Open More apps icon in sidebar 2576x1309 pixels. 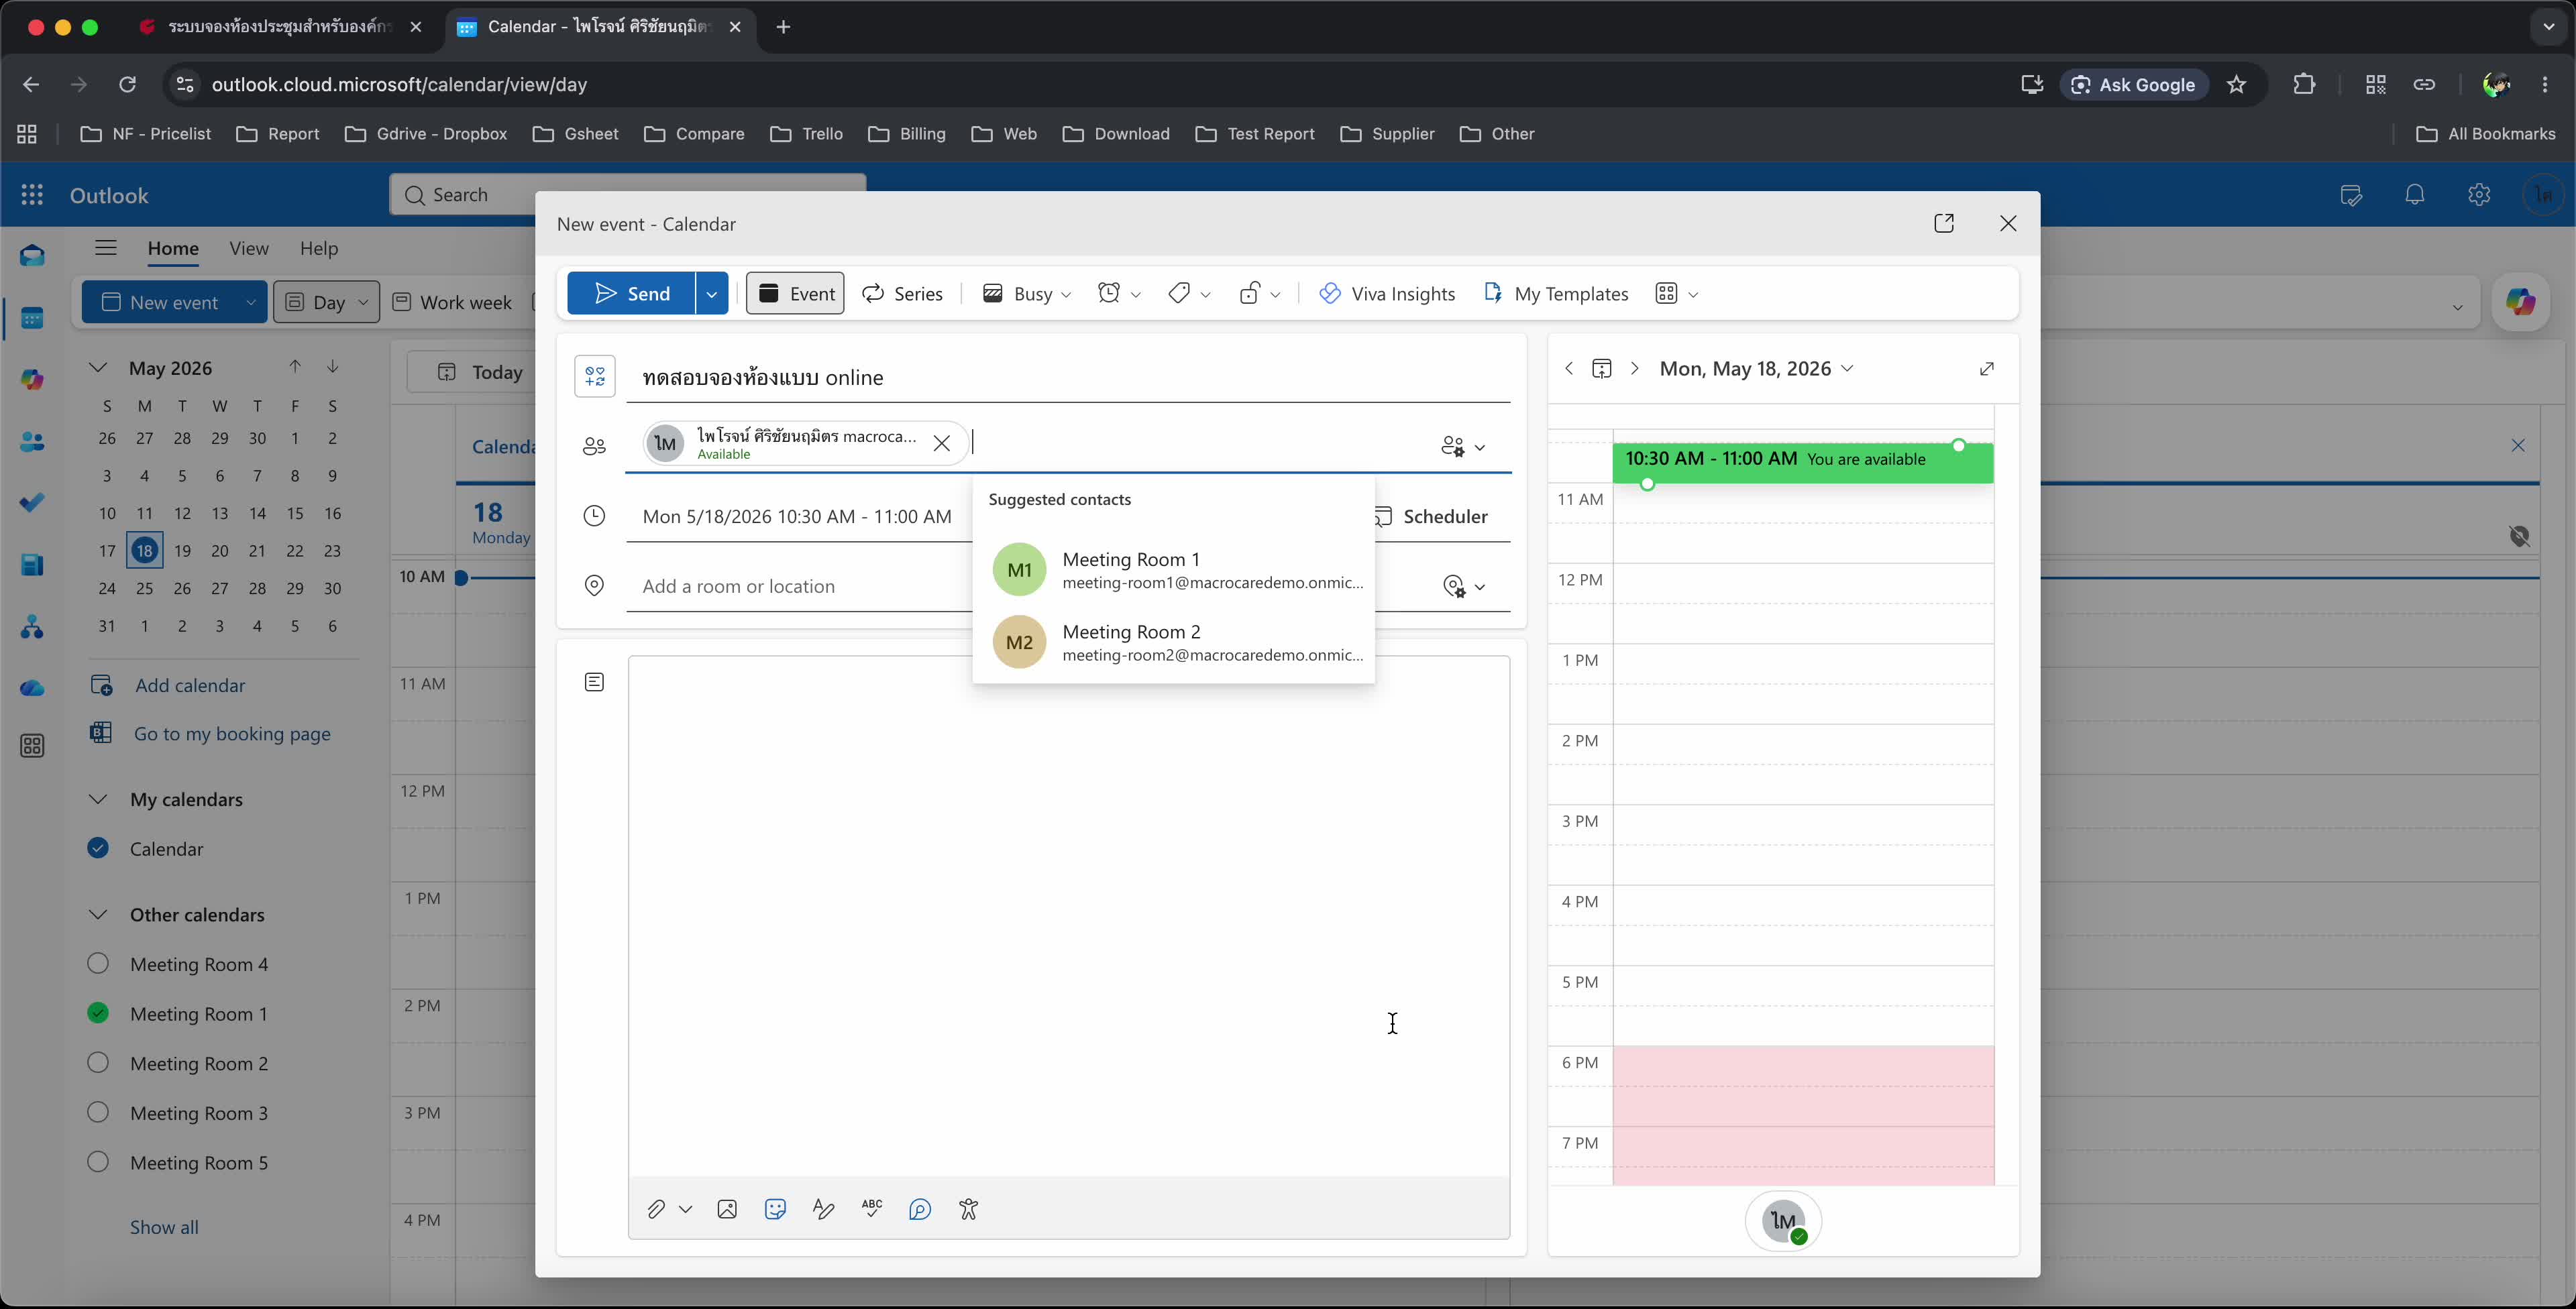(x=32, y=746)
